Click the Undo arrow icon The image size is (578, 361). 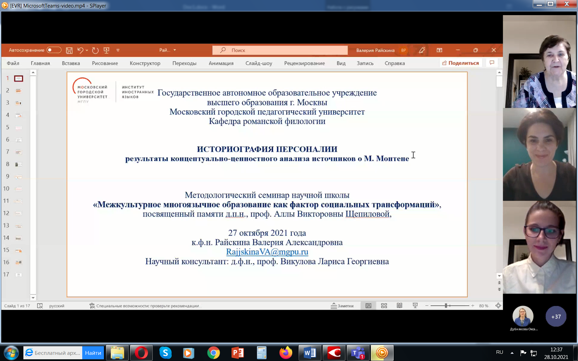pos(80,50)
